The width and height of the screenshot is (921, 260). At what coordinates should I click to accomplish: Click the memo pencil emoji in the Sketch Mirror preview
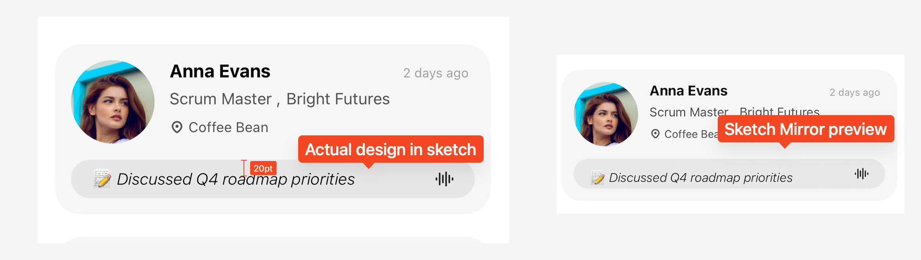click(x=598, y=178)
